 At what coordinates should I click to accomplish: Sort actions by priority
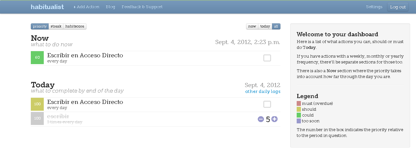40,27
